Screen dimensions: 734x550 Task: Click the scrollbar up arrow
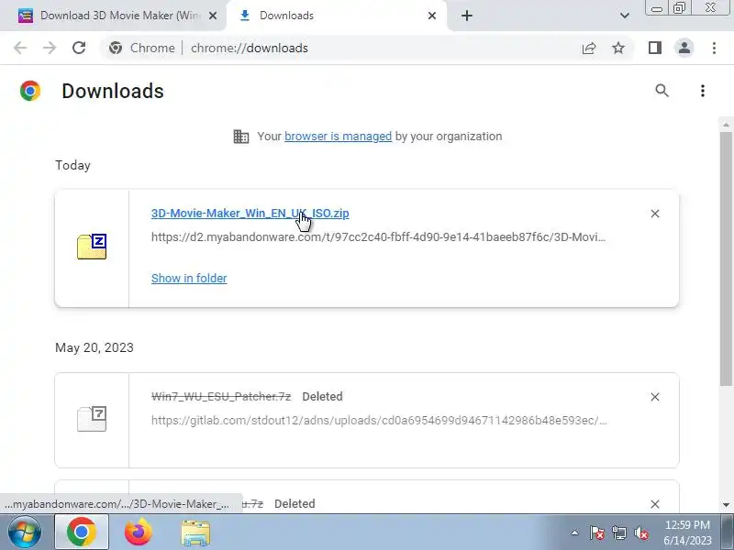[726, 125]
